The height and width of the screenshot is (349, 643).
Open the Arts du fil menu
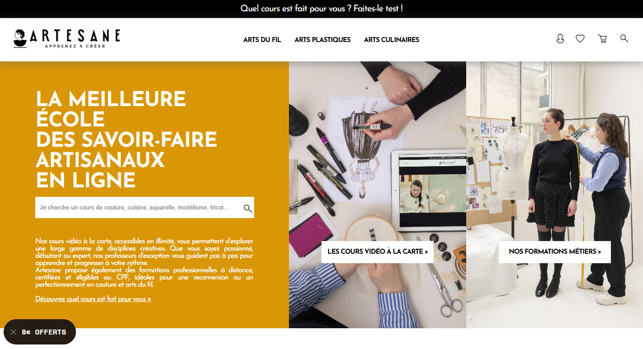click(x=262, y=40)
